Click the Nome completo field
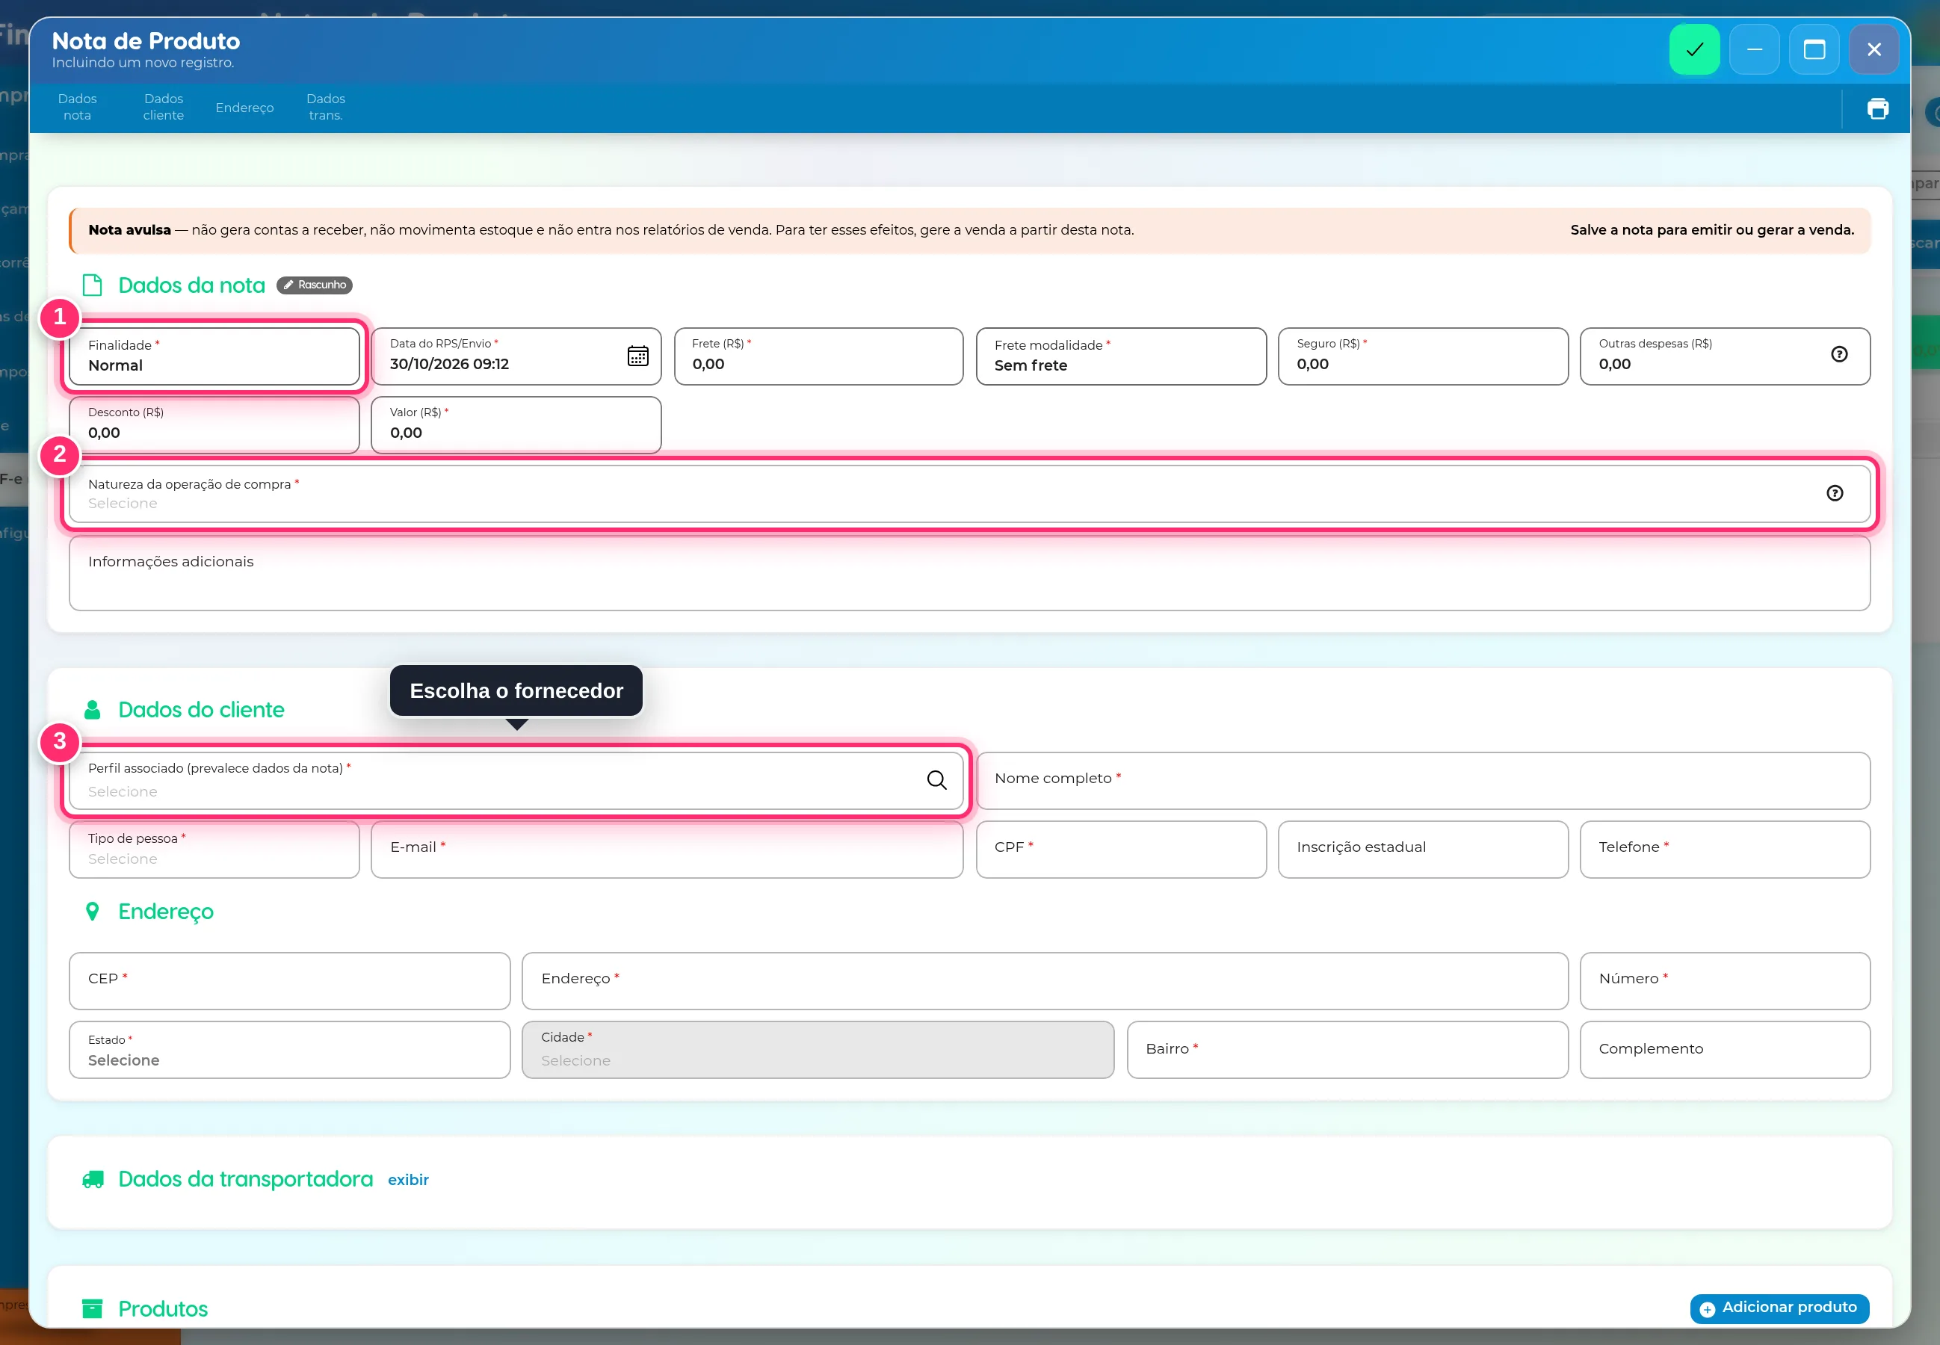The height and width of the screenshot is (1345, 1940). pos(1423,781)
